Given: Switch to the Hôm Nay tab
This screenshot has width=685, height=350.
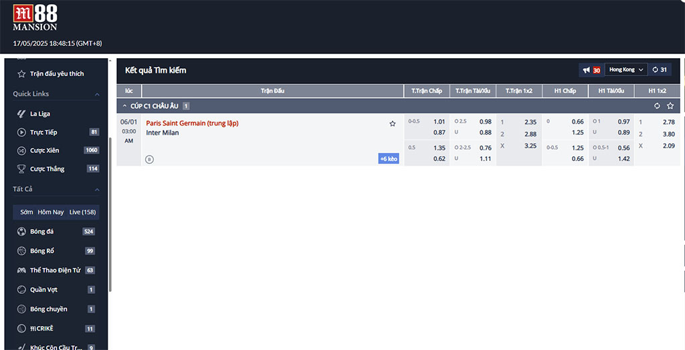Looking at the screenshot, I should 51,212.
